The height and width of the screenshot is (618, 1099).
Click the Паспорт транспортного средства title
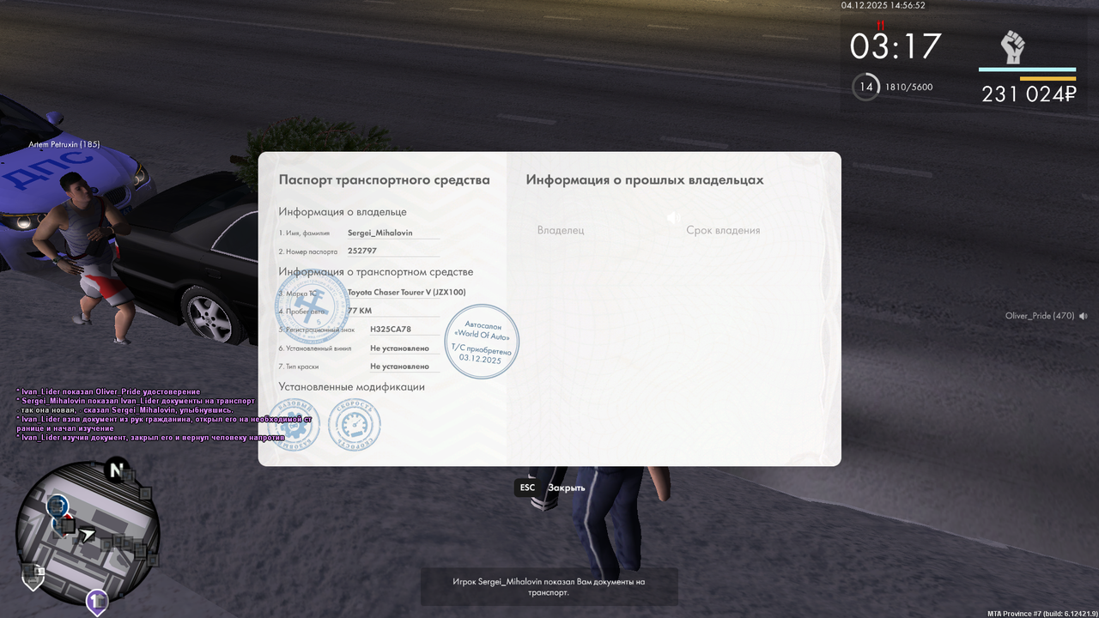(x=384, y=179)
